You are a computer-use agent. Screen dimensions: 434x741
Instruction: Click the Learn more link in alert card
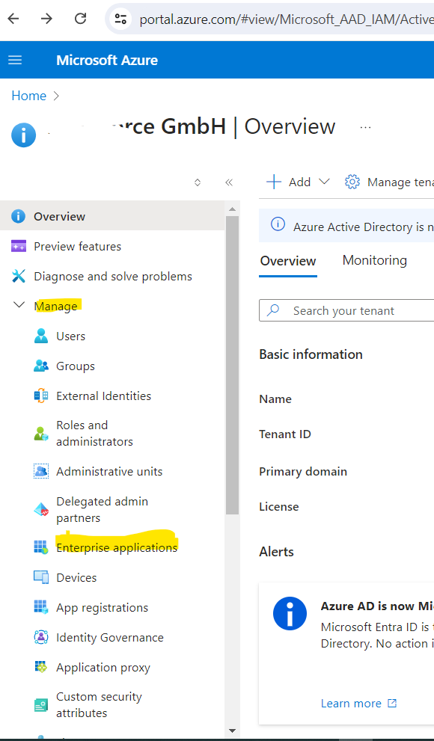358,703
